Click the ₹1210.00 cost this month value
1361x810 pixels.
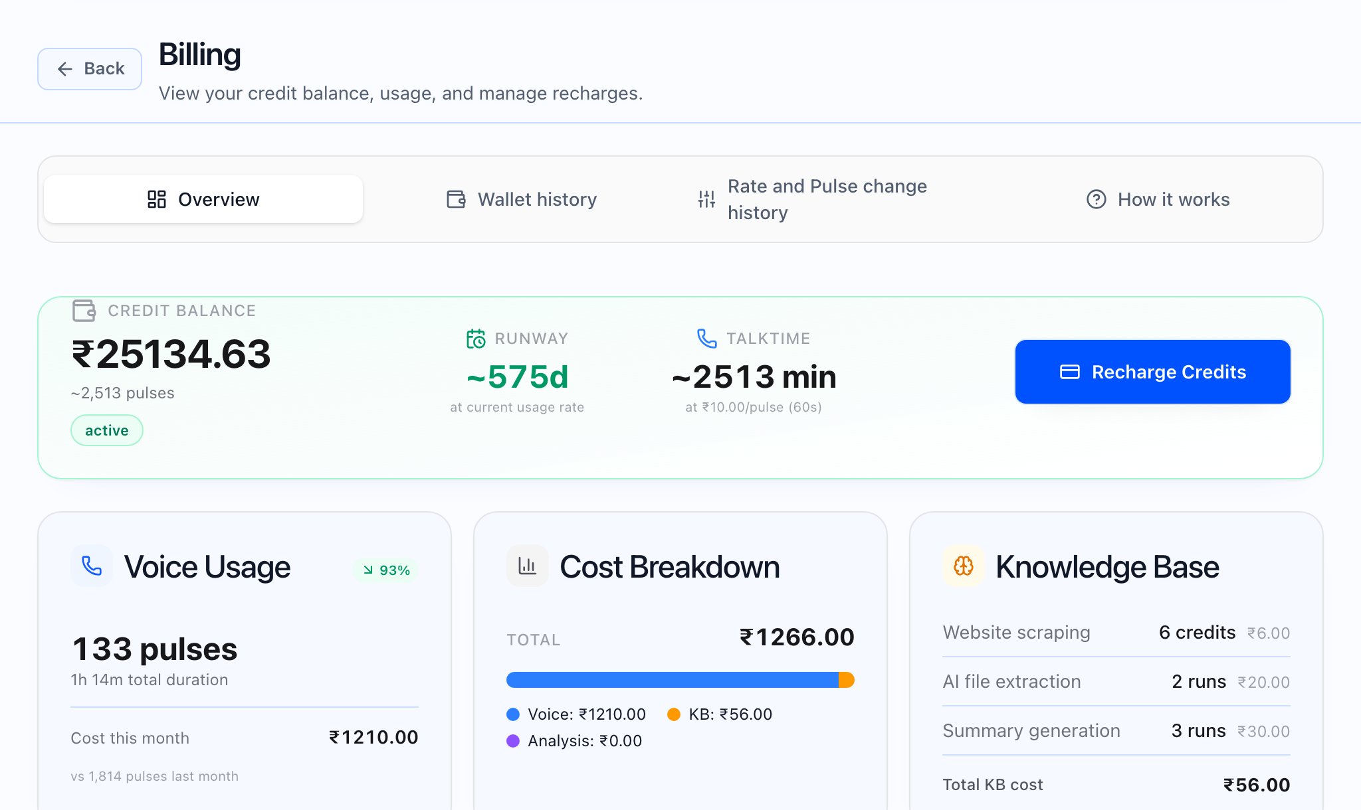tap(373, 737)
